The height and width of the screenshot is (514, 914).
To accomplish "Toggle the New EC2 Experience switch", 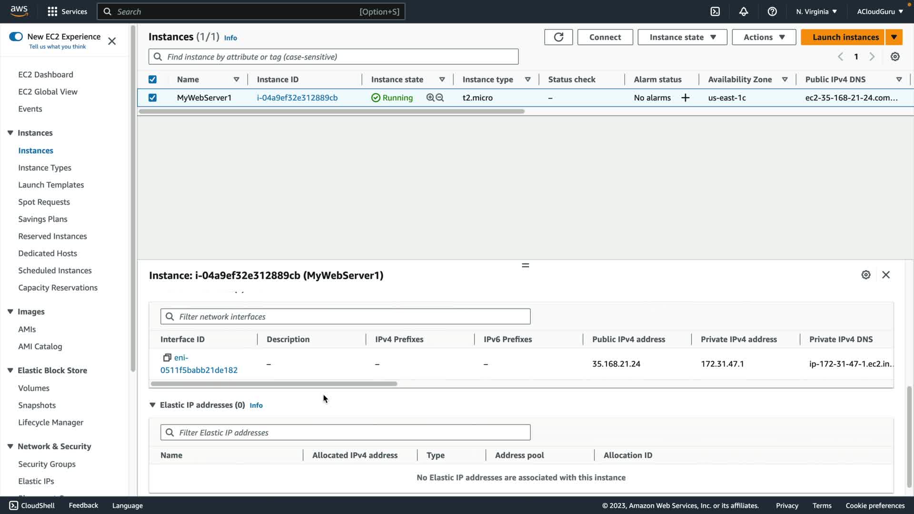I will (16, 37).
